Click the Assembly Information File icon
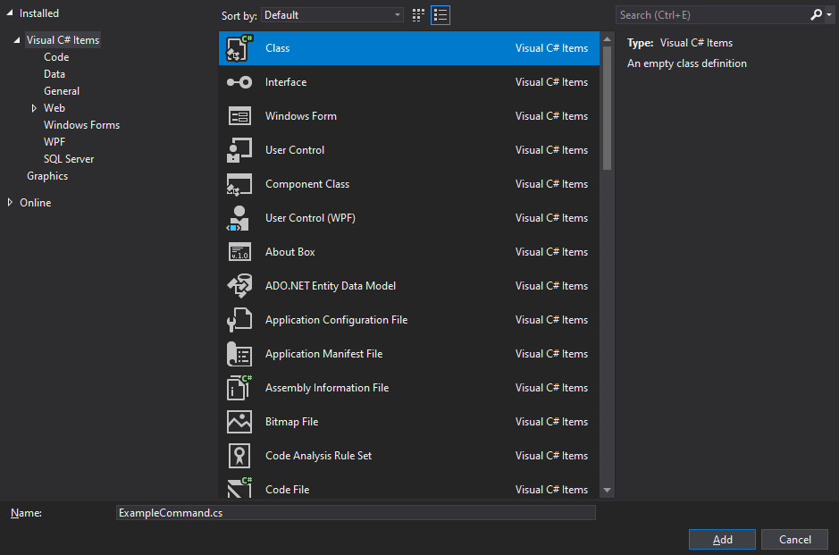Screen dimensions: 839x555 click(x=239, y=388)
